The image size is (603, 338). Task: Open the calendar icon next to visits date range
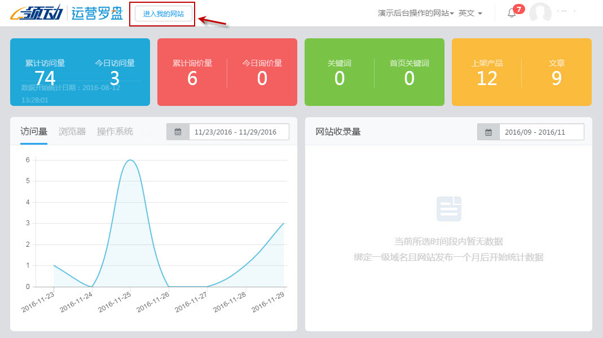click(179, 131)
